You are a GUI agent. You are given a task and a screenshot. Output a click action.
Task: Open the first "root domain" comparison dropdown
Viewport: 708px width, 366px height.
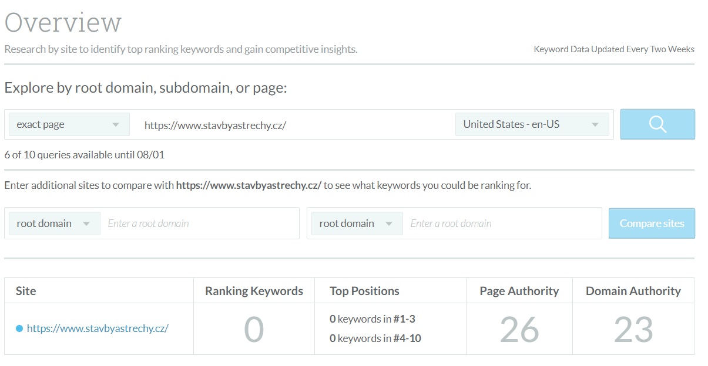pyautogui.click(x=52, y=223)
